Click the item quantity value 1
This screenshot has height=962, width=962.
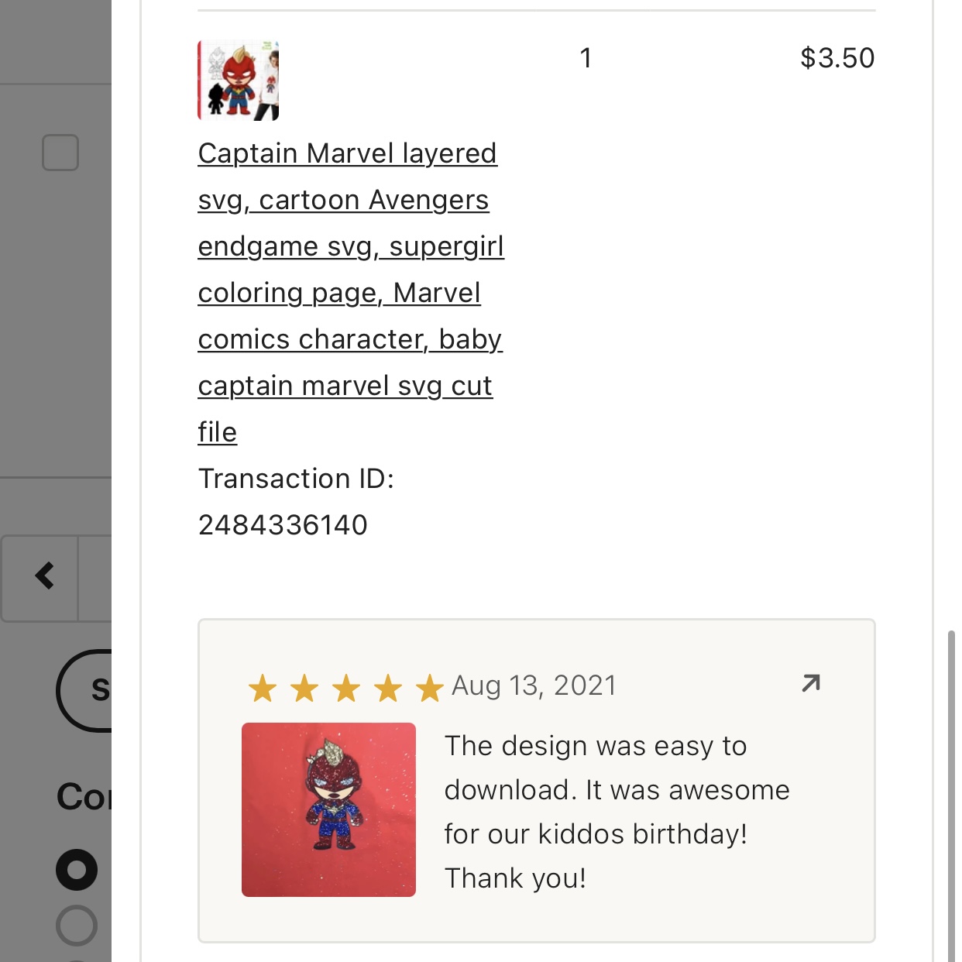click(586, 58)
